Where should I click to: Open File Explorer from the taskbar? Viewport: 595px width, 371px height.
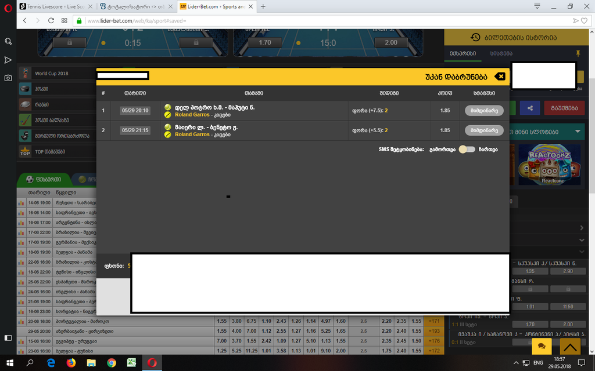click(x=91, y=363)
